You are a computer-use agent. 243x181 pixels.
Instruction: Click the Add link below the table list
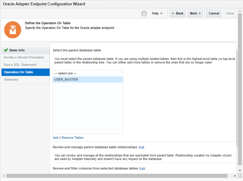click(55, 138)
